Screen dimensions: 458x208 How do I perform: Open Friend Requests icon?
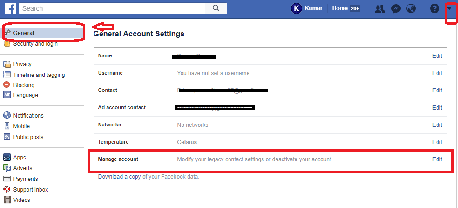click(380, 8)
